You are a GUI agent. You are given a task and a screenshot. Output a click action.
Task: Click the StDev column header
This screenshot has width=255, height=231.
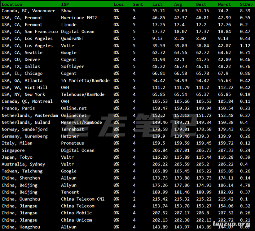[246, 4]
